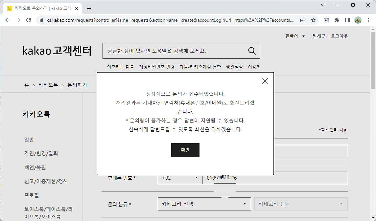Click the [달해긋] account link
376x221 pixels.
point(319,36)
